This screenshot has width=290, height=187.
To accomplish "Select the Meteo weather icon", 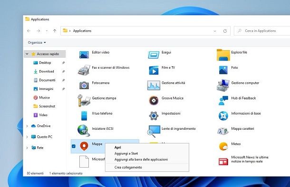I will pyautogui.click(x=223, y=146).
